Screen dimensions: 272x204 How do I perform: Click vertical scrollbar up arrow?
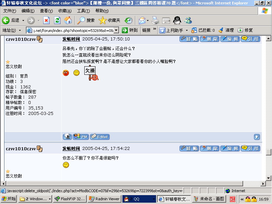(x=269, y=38)
